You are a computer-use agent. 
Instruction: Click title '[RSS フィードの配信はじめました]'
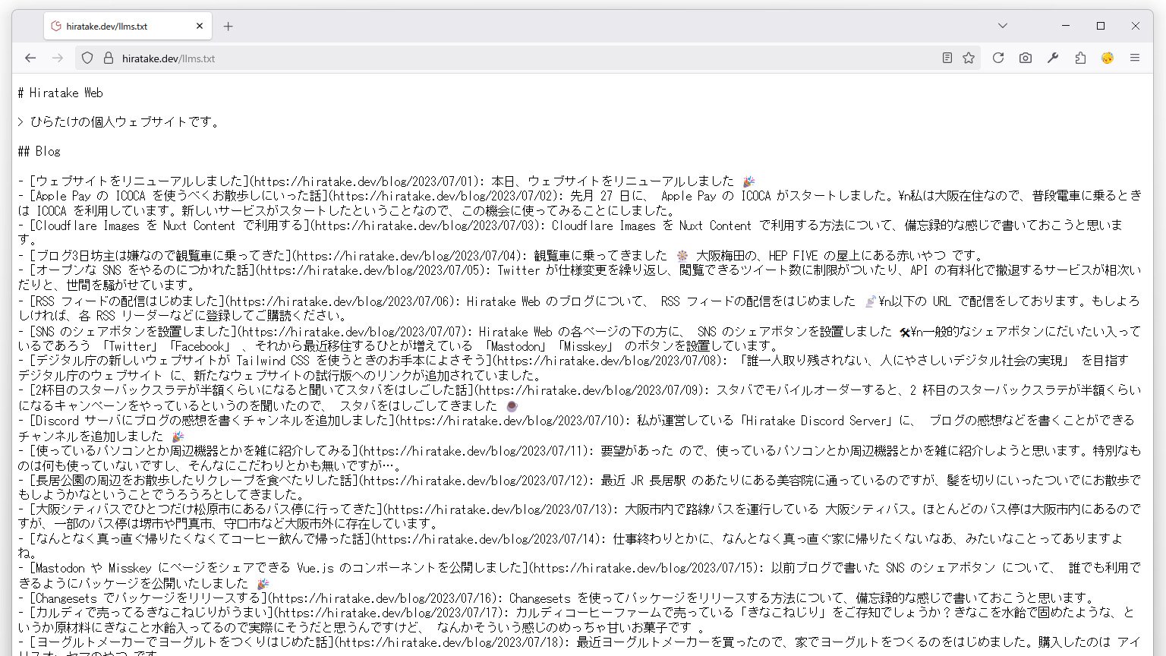[x=128, y=301]
